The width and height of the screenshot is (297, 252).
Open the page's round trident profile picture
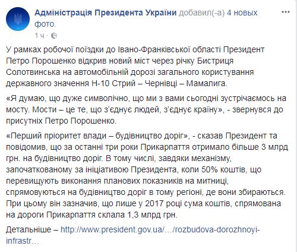tap(18, 19)
